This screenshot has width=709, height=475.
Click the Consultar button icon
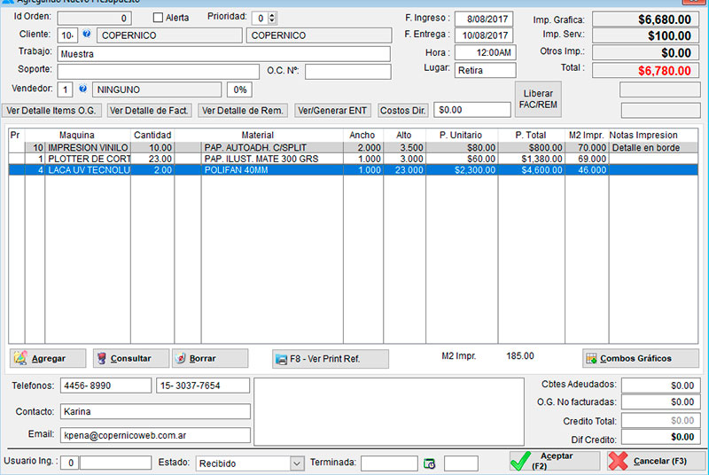click(x=102, y=359)
